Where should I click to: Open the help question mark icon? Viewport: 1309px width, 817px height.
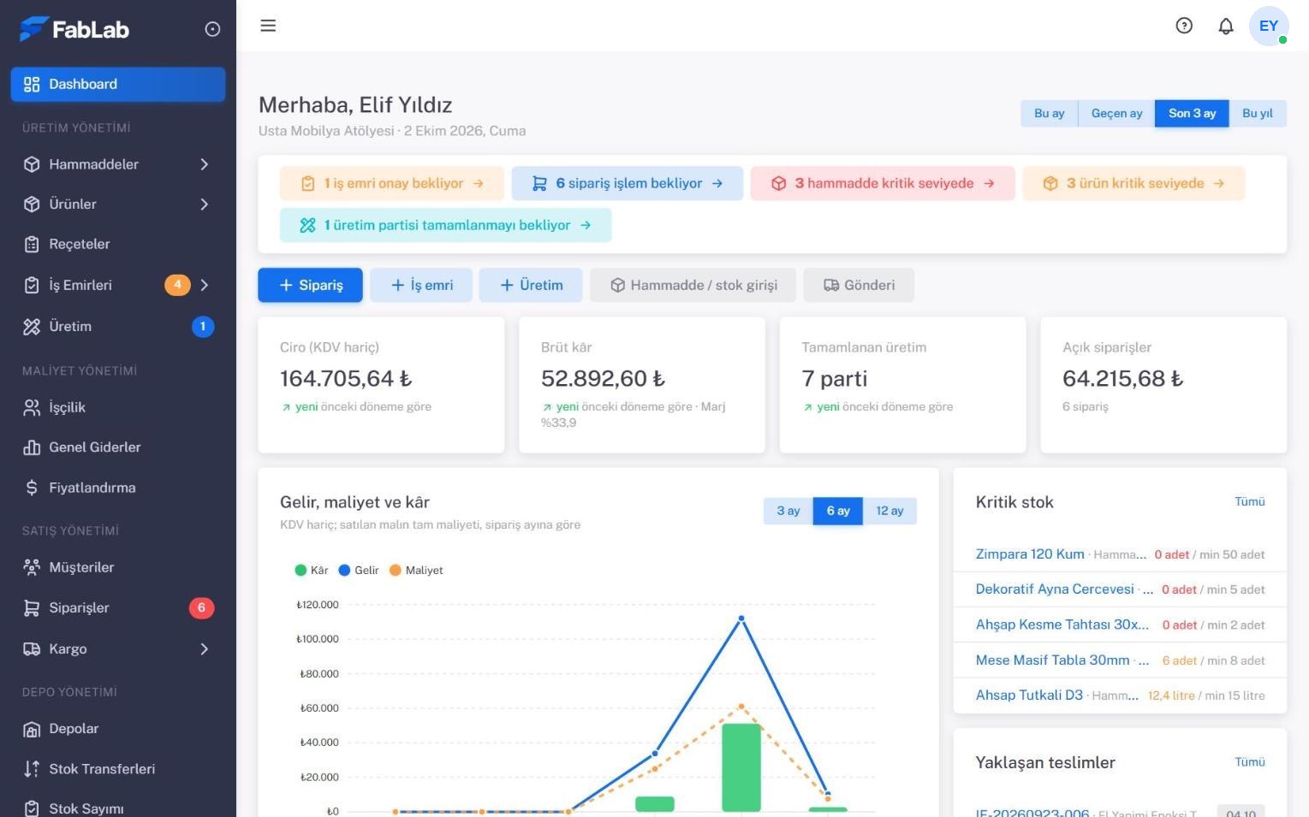(x=1184, y=26)
